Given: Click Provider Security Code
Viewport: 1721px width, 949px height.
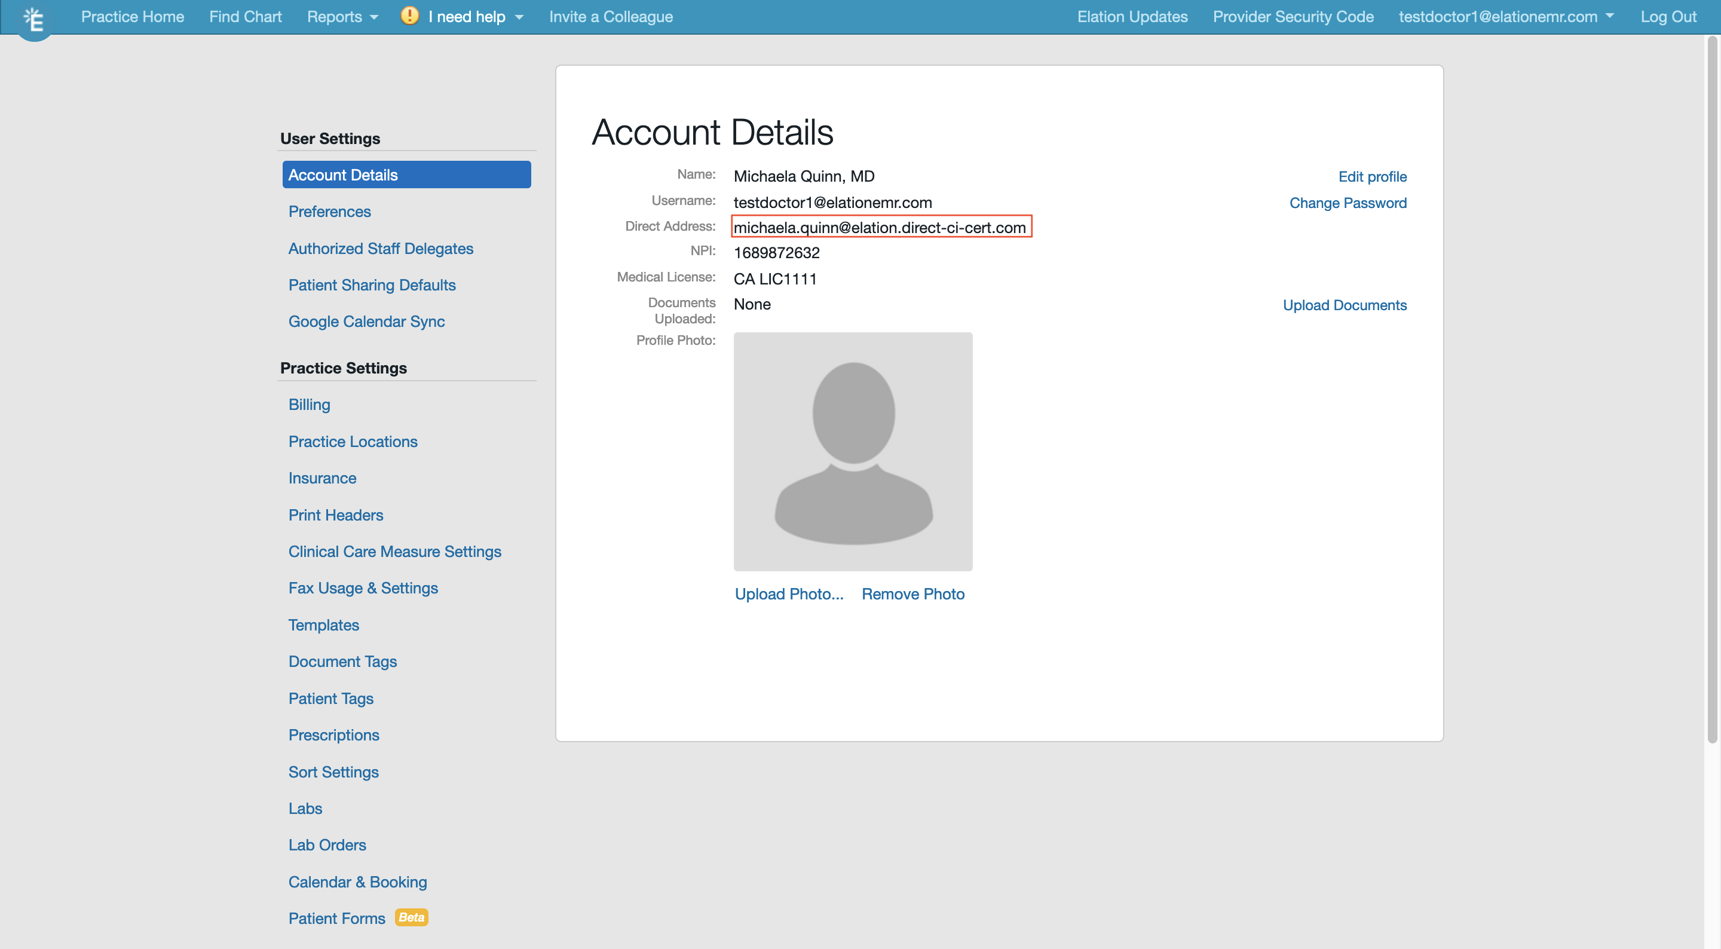Looking at the screenshot, I should [1292, 16].
